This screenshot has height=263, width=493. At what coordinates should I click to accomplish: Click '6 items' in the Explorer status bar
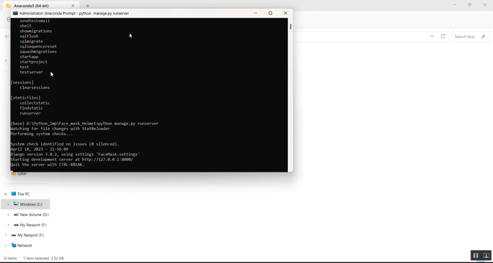tap(11, 258)
